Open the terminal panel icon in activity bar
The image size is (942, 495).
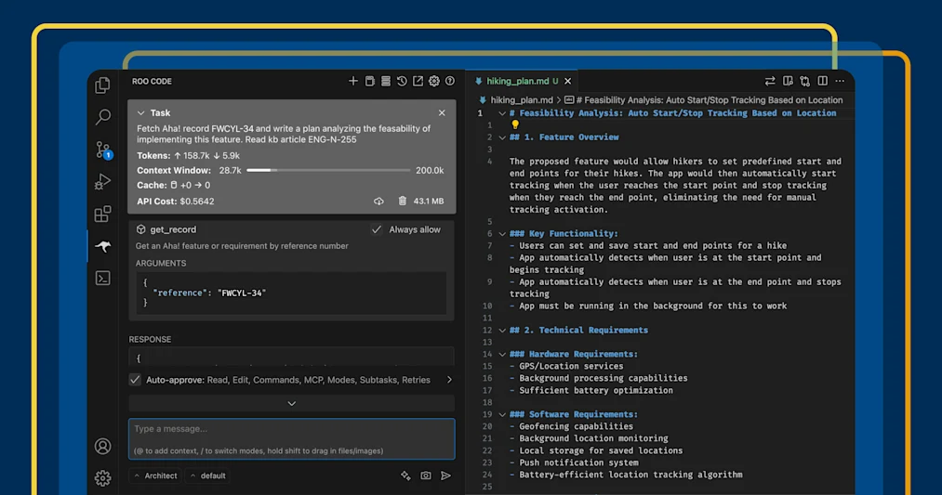point(102,279)
